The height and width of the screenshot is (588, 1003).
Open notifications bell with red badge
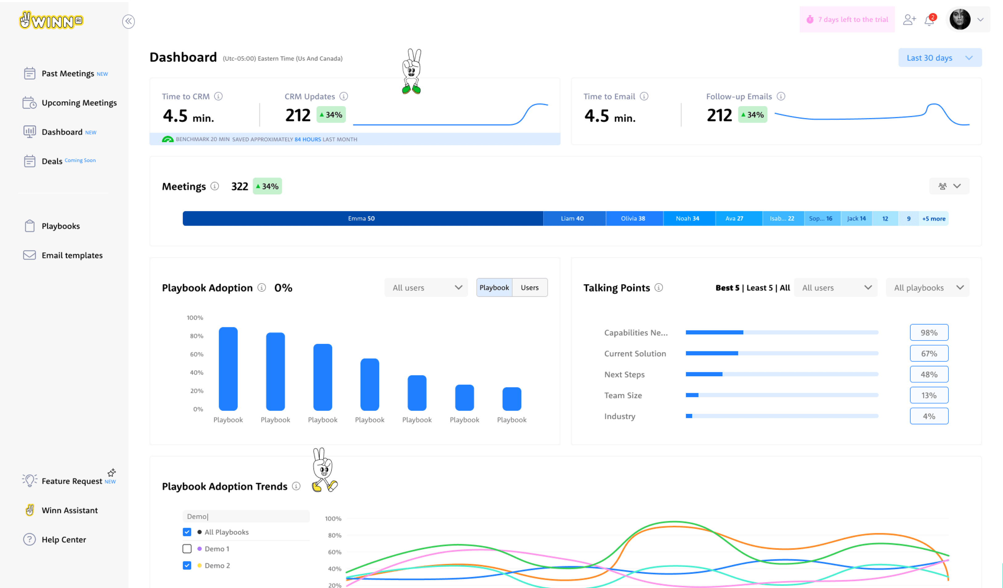tap(929, 20)
